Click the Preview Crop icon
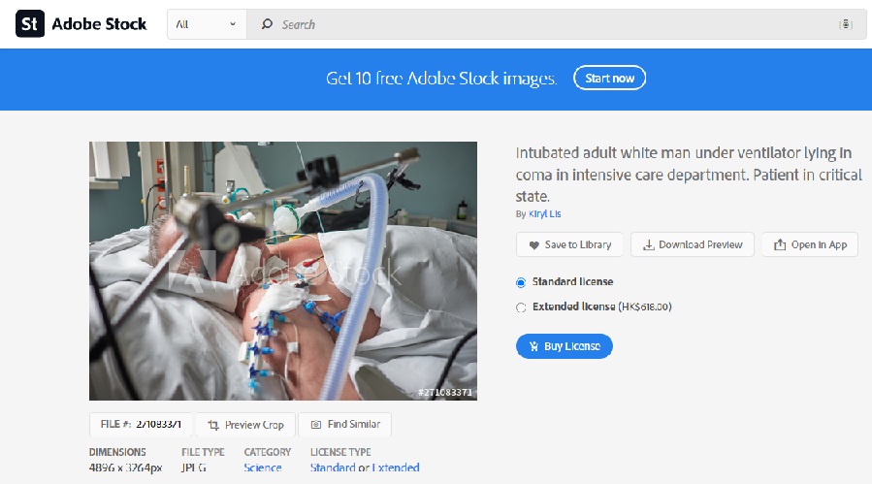The image size is (872, 484). click(x=213, y=425)
